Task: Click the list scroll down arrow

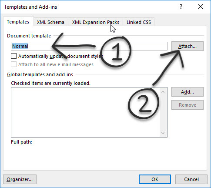Action: 163,133
